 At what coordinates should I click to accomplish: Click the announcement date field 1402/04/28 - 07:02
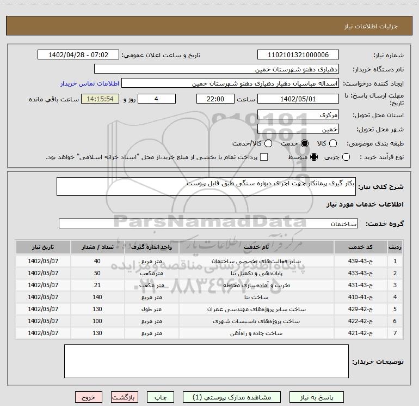pyautogui.click(x=78, y=55)
